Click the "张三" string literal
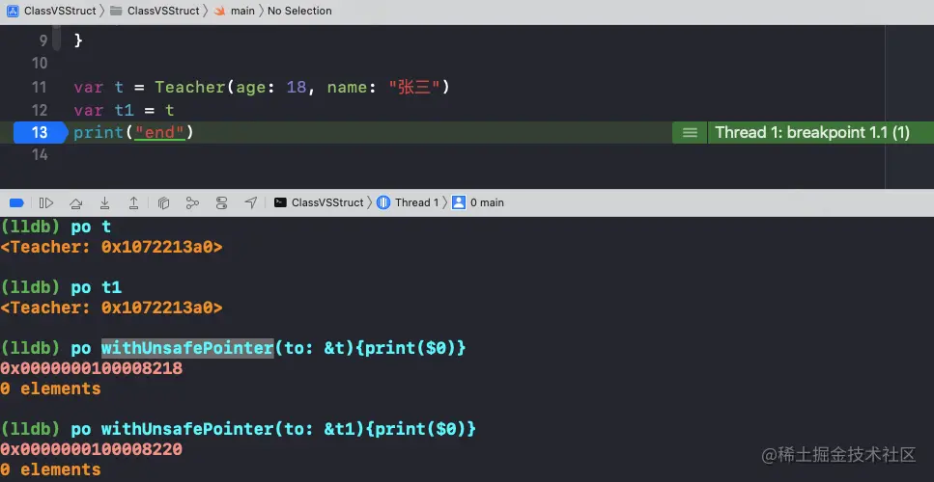 pyautogui.click(x=414, y=88)
